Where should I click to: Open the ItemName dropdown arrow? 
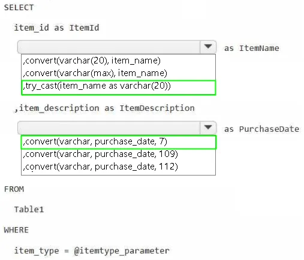click(x=208, y=47)
